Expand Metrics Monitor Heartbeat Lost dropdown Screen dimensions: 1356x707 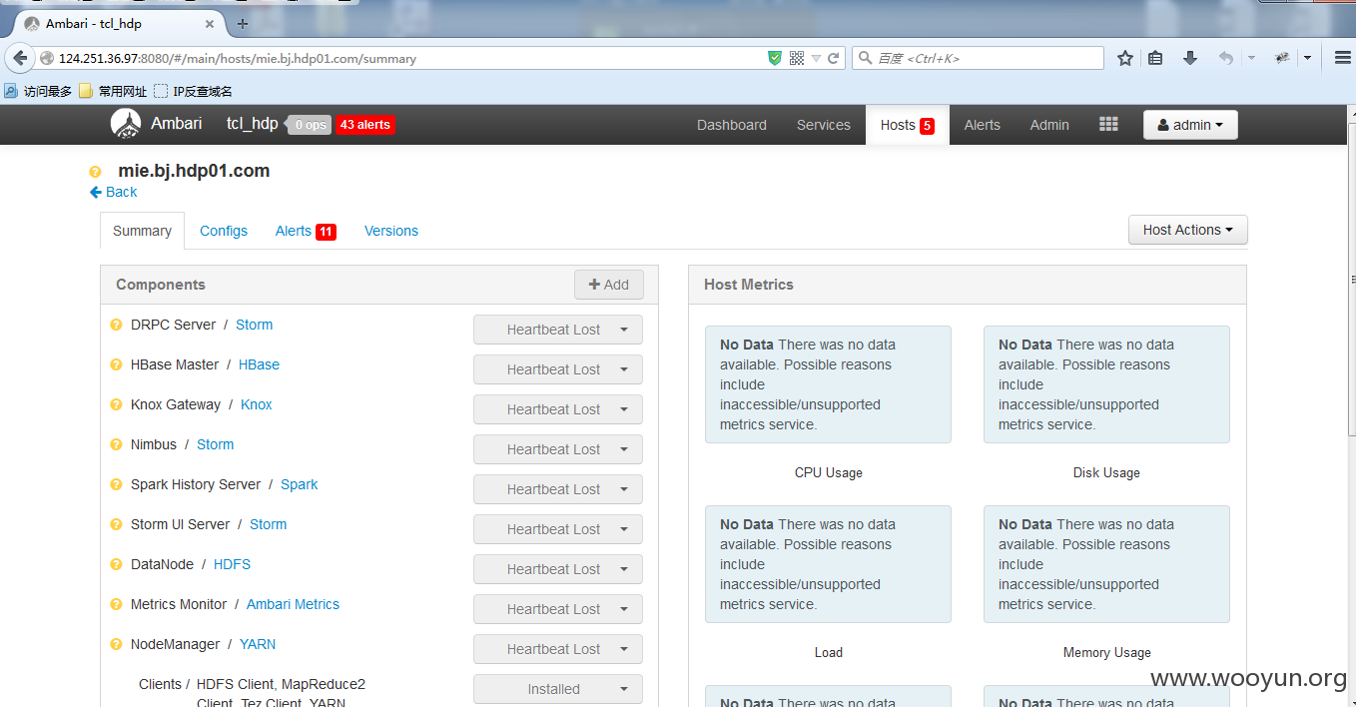point(558,609)
